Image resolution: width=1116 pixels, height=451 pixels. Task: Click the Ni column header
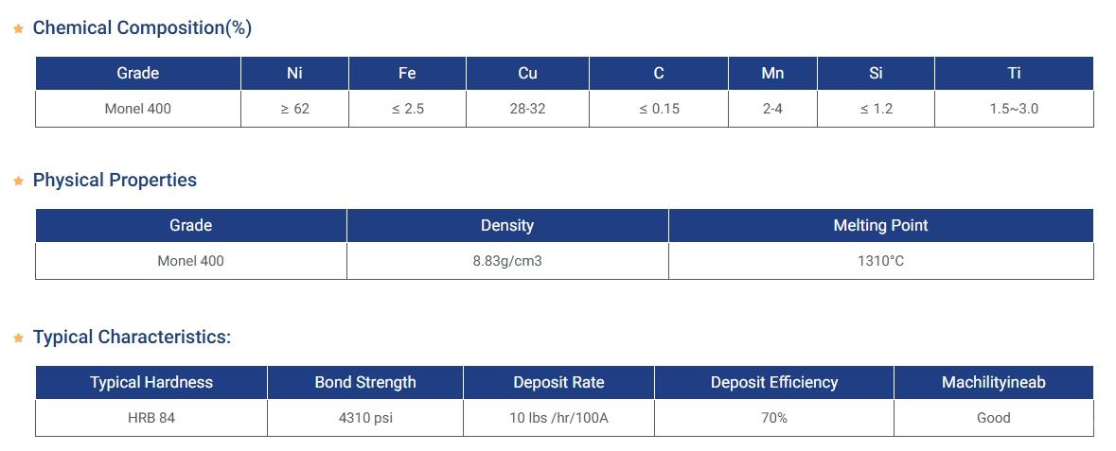pos(294,73)
